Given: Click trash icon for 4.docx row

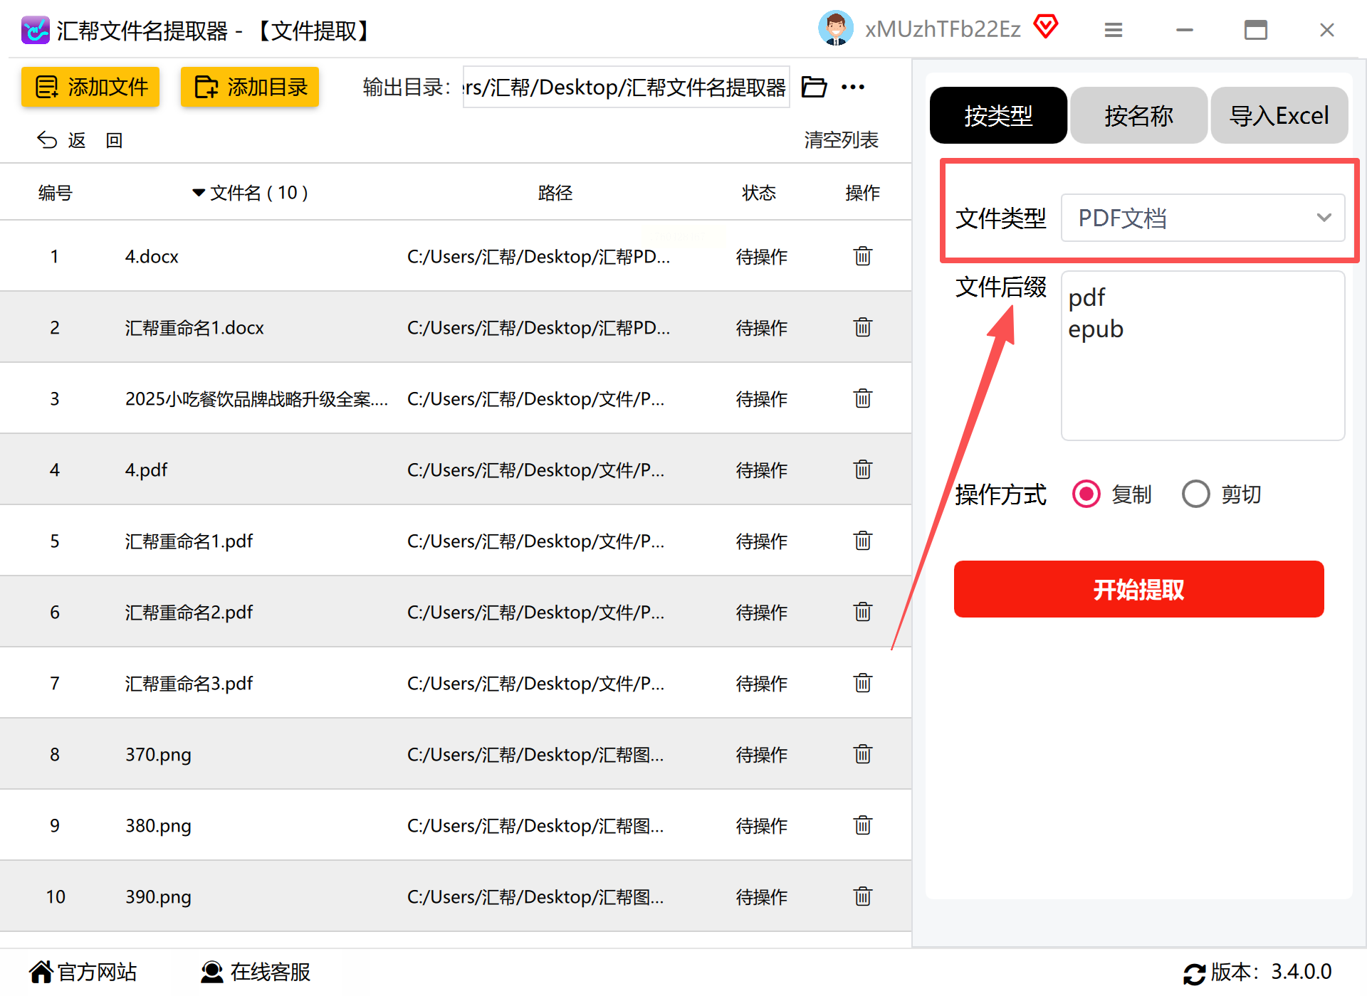Looking at the screenshot, I should click(x=862, y=256).
